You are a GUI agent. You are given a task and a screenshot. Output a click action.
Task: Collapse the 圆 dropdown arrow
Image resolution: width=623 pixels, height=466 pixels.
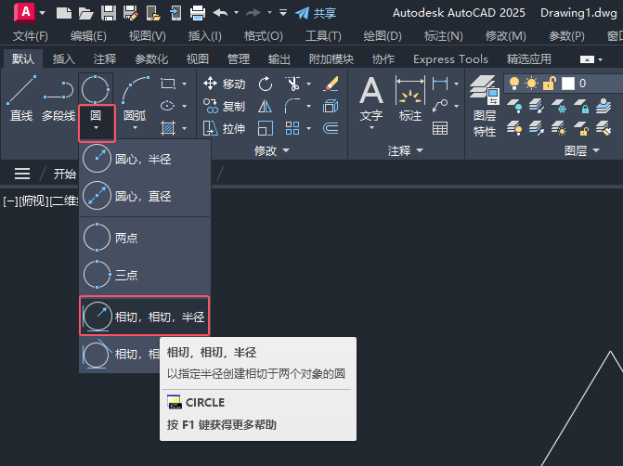(x=96, y=127)
